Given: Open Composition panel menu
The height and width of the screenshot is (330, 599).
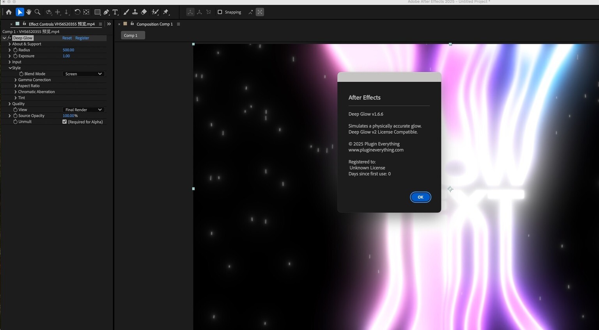Looking at the screenshot, I should (x=178, y=24).
